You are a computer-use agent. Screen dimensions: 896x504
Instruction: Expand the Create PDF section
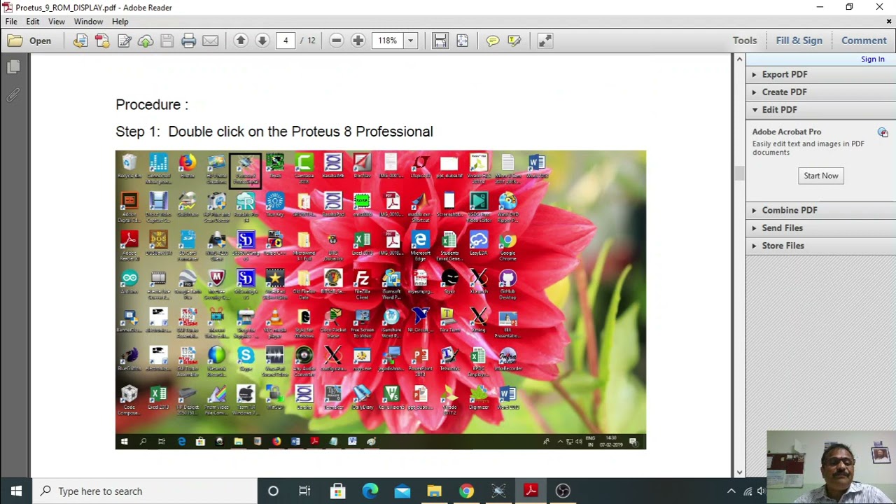pos(820,92)
